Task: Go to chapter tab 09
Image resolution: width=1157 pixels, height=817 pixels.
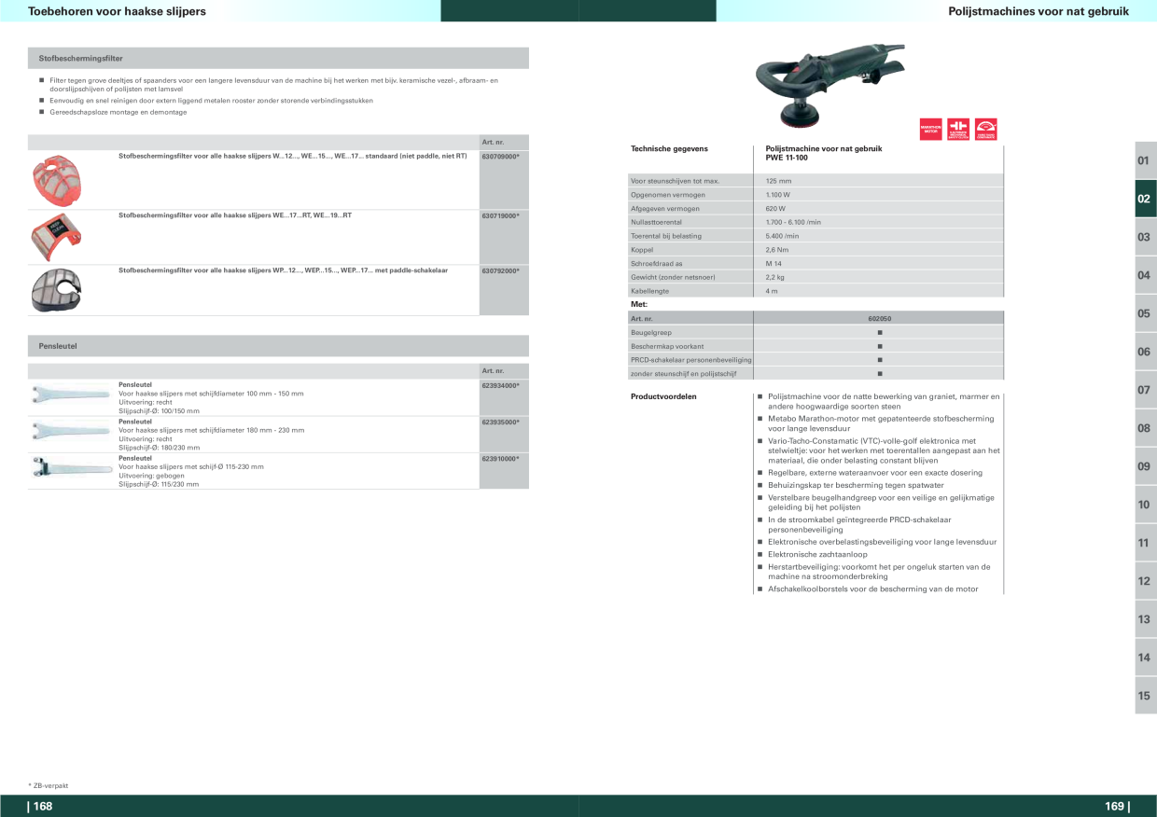Action: (1145, 466)
